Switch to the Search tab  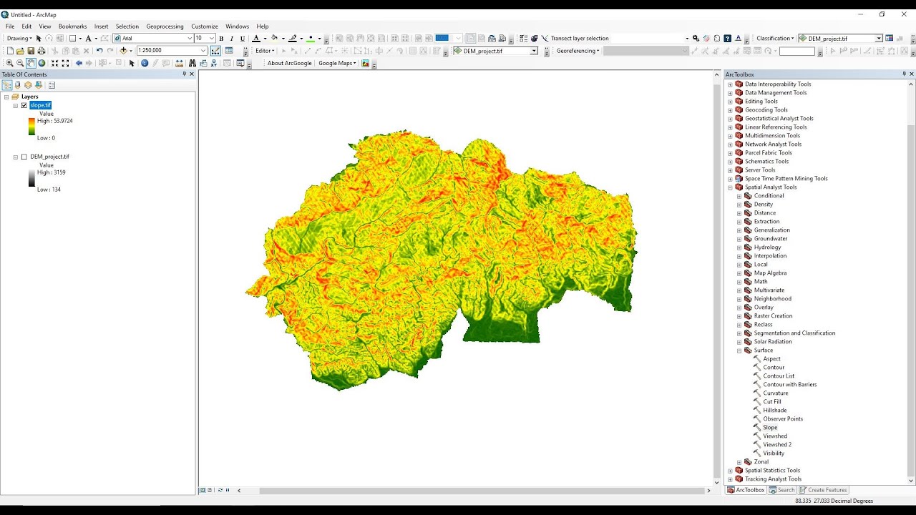(x=781, y=490)
